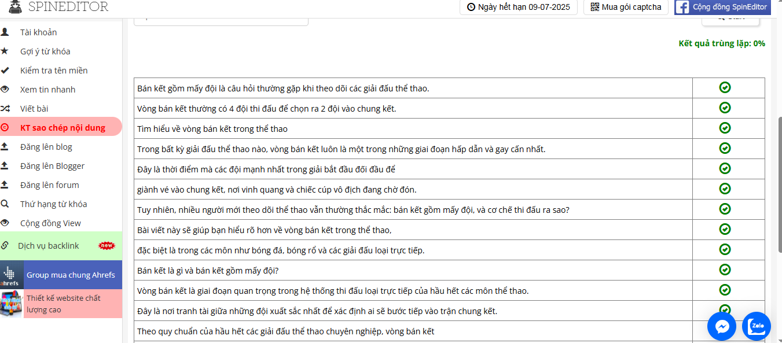This screenshot has height=343, width=782.
Task: Click the star icon beside Gợi ý từ khóa
Action: [x=5, y=51]
